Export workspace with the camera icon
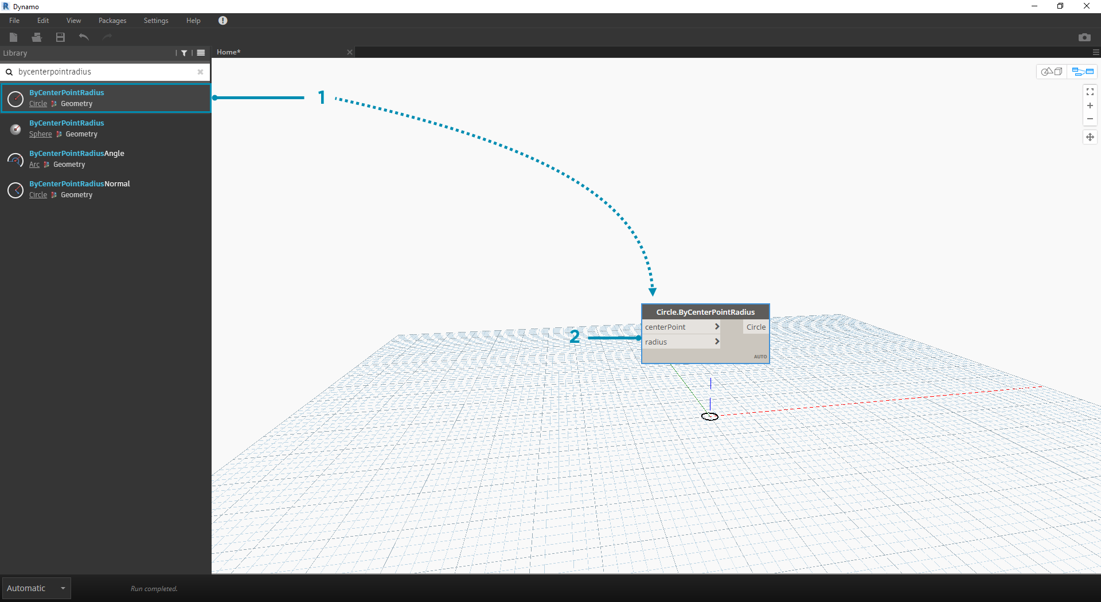1101x602 pixels. pos(1084,37)
